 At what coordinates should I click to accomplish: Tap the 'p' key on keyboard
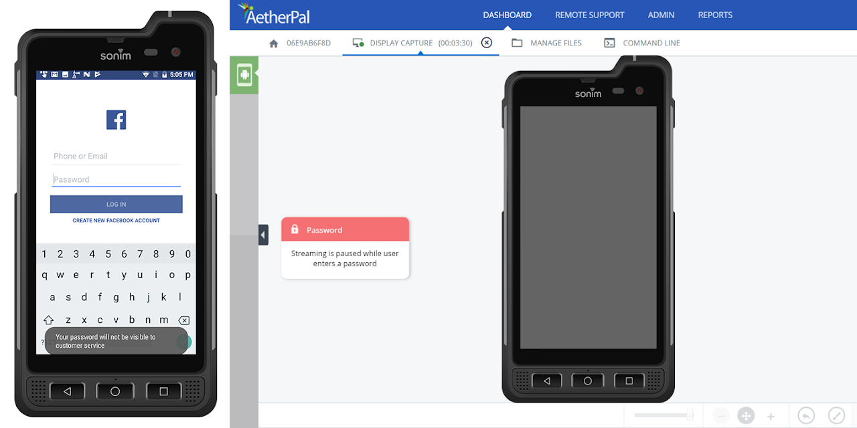pos(188,275)
